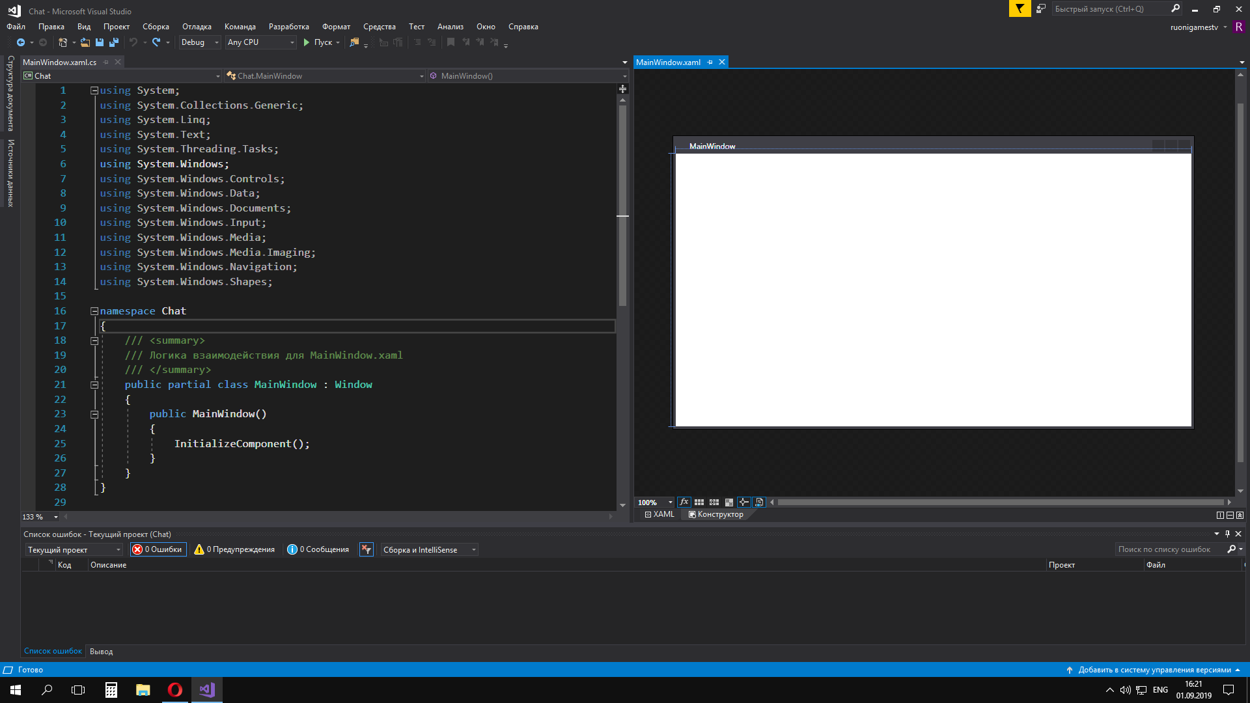Open the 133 % editor zoom dropdown
This screenshot has height=703, width=1250.
pos(40,517)
